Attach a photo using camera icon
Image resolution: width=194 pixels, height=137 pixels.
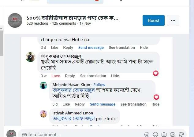(x=164, y=135)
